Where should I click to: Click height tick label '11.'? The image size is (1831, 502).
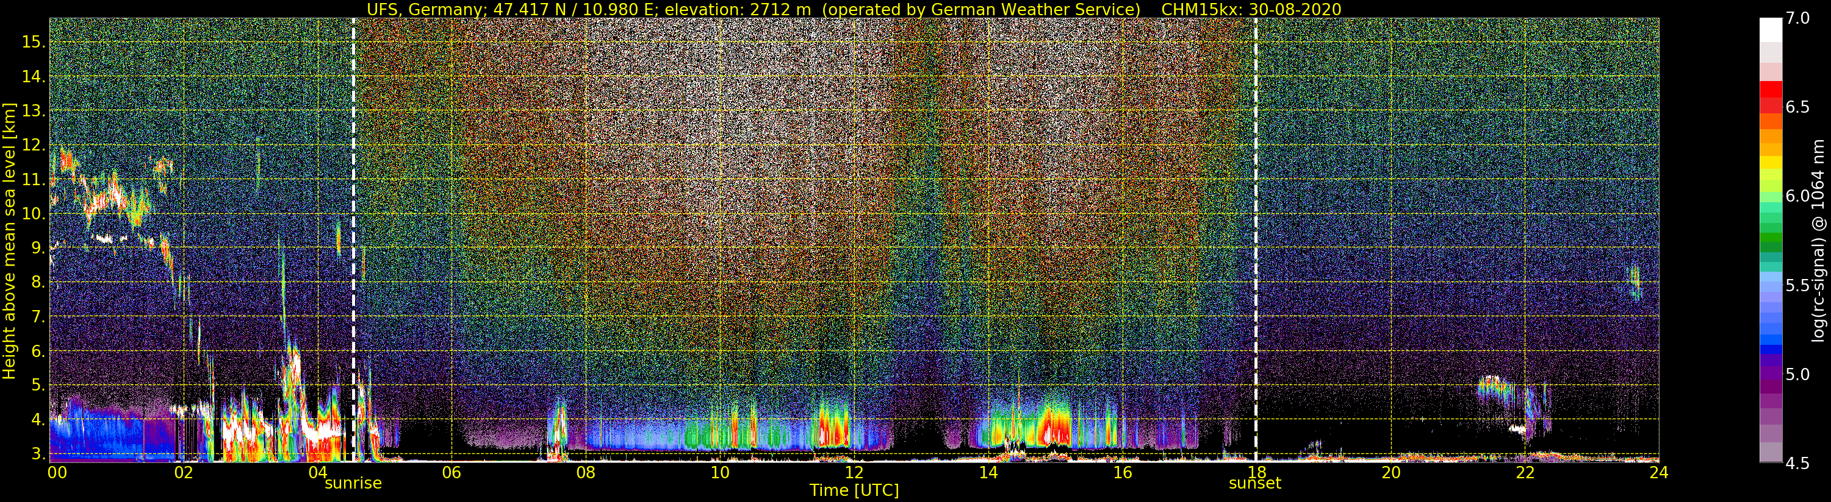click(x=34, y=180)
